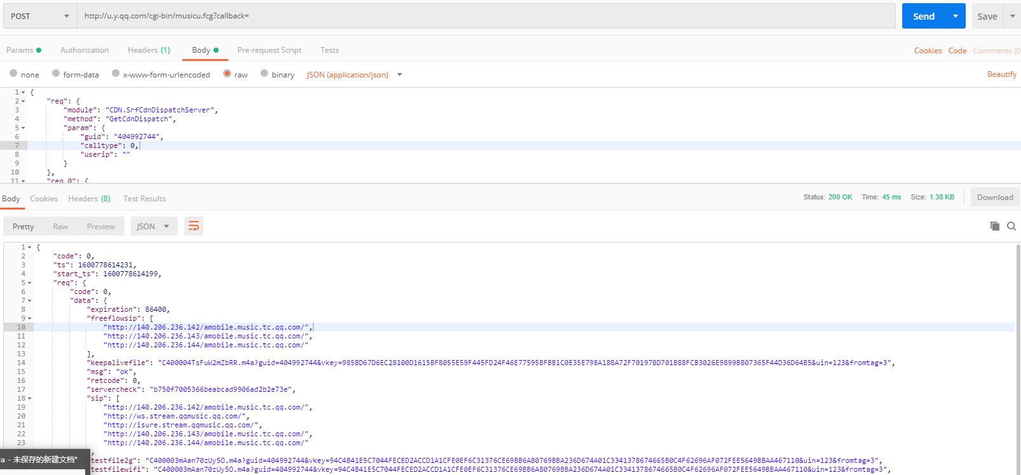Toggle the line wrap icon button
Screen dimensions: 1021x475
pos(194,226)
